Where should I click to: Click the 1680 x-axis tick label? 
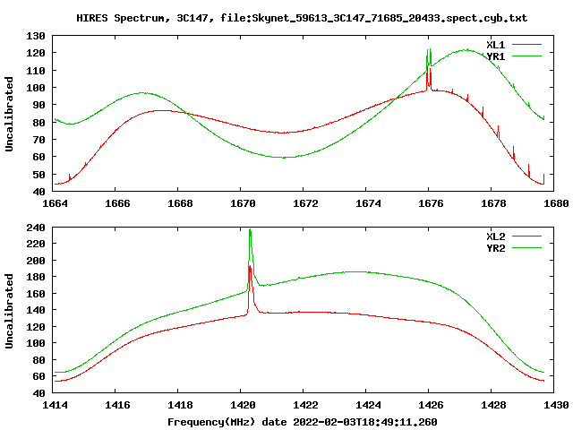[x=556, y=203]
